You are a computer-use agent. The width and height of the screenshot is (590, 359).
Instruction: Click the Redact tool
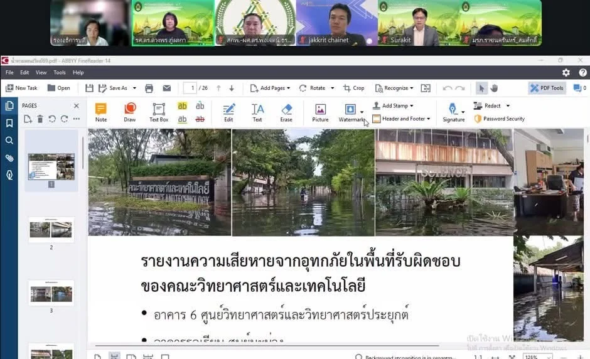(x=488, y=105)
